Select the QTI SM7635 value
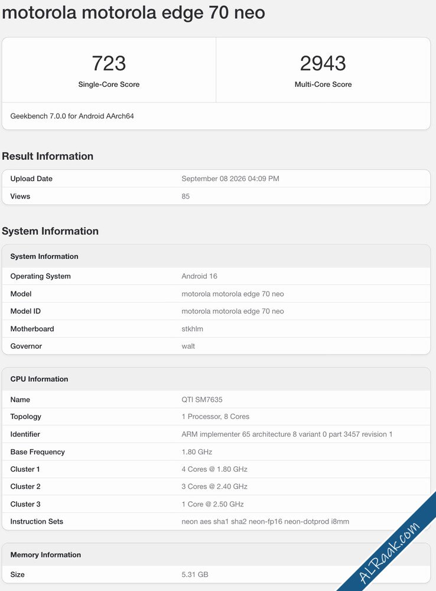 [202, 400]
